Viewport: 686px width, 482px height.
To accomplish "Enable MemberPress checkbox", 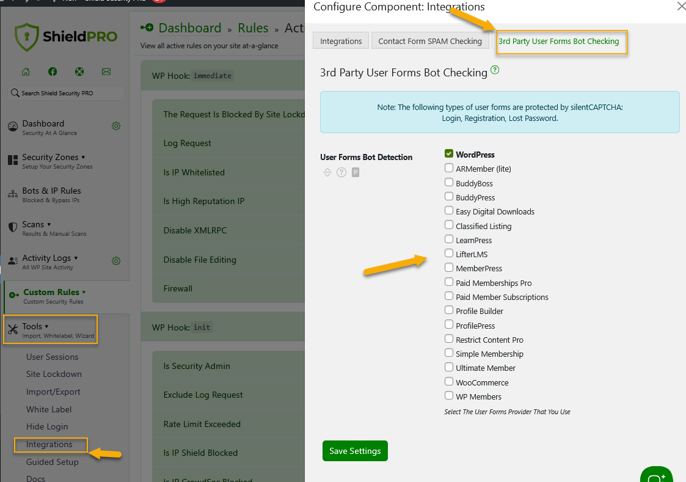I will coord(449,267).
